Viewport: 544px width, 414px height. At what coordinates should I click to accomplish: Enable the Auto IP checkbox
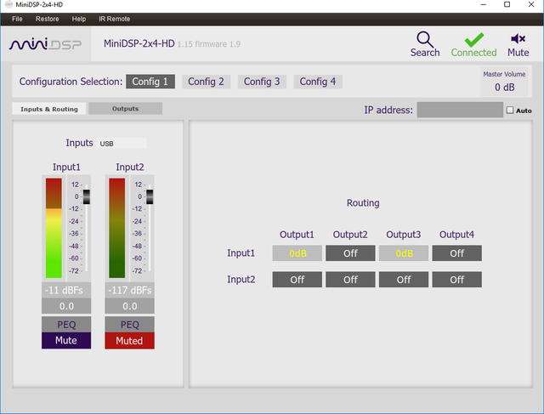510,110
